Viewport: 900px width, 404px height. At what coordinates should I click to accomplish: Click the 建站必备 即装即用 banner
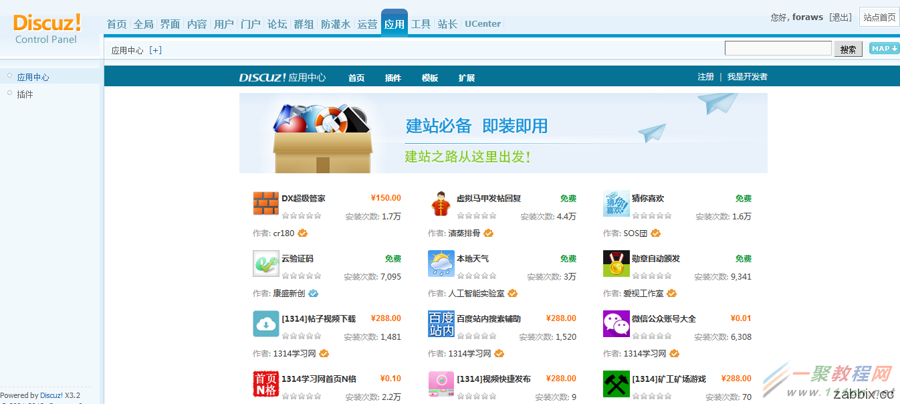[503, 133]
